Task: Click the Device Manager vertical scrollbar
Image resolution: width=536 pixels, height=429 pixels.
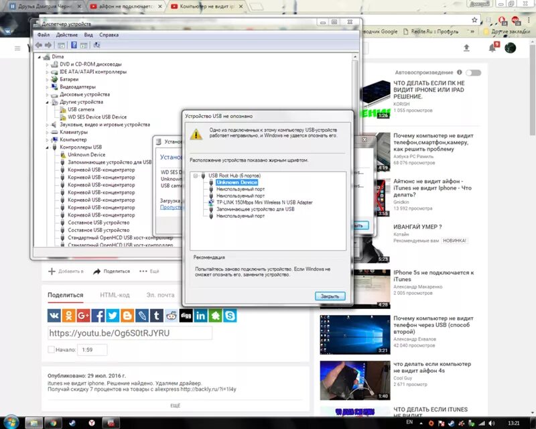Action: click(355, 149)
